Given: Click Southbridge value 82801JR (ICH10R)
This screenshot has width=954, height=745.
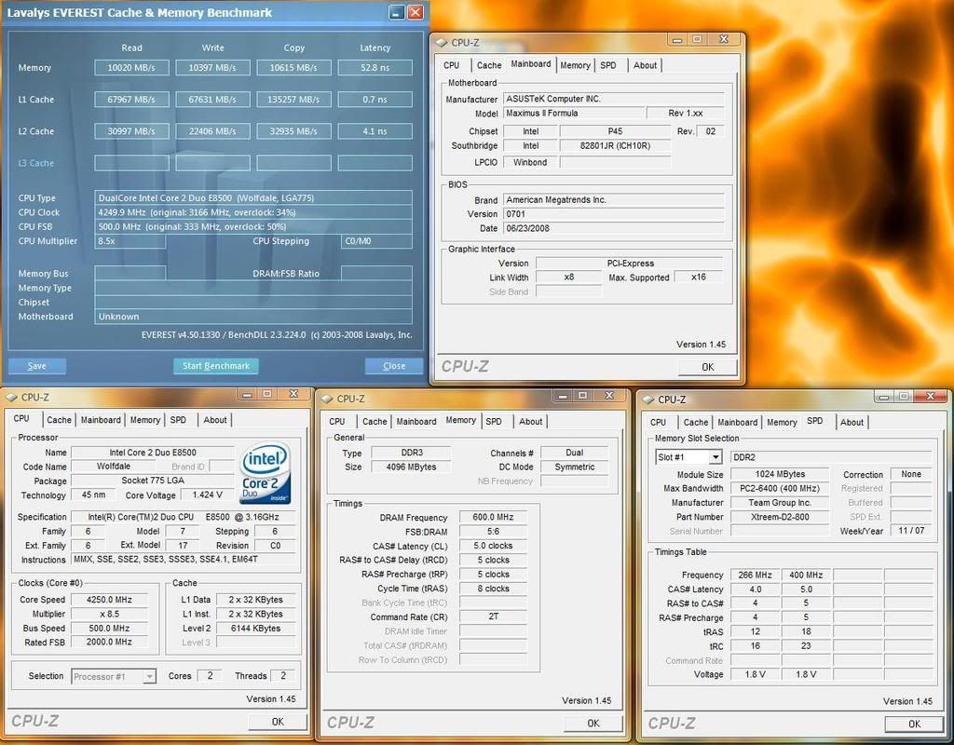Looking at the screenshot, I should 615,146.
